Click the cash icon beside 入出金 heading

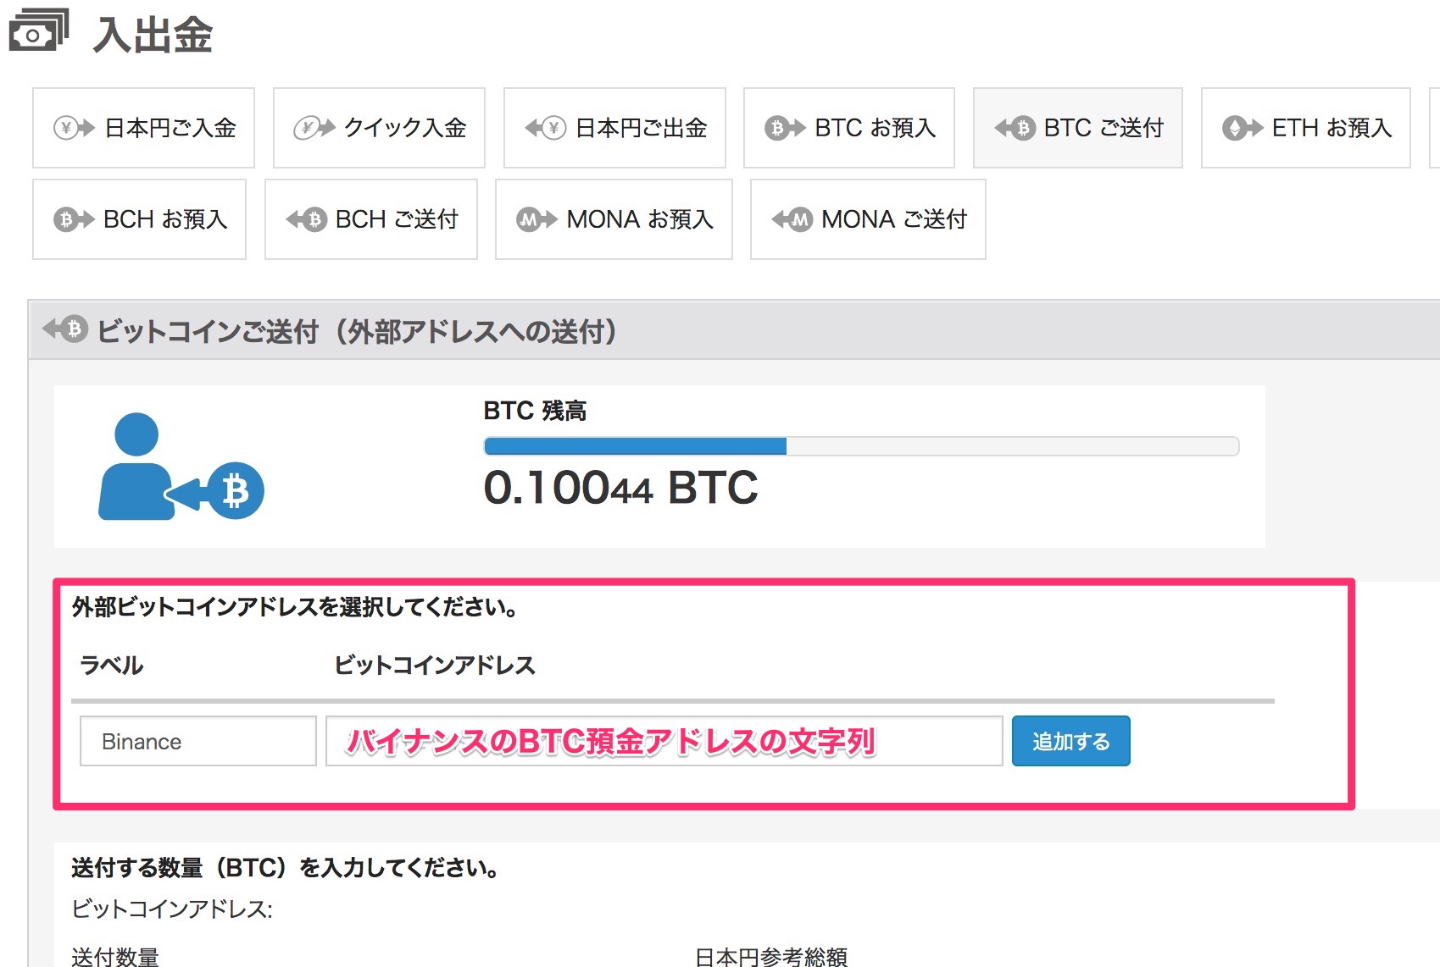38,31
